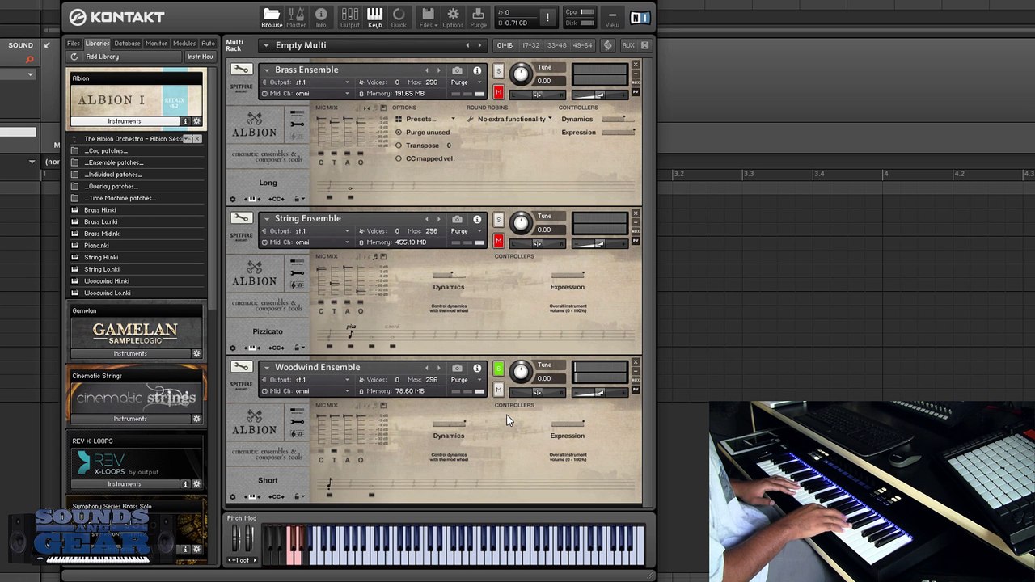Switch to the Auto browser tab
This screenshot has width=1035, height=582.
click(208, 44)
